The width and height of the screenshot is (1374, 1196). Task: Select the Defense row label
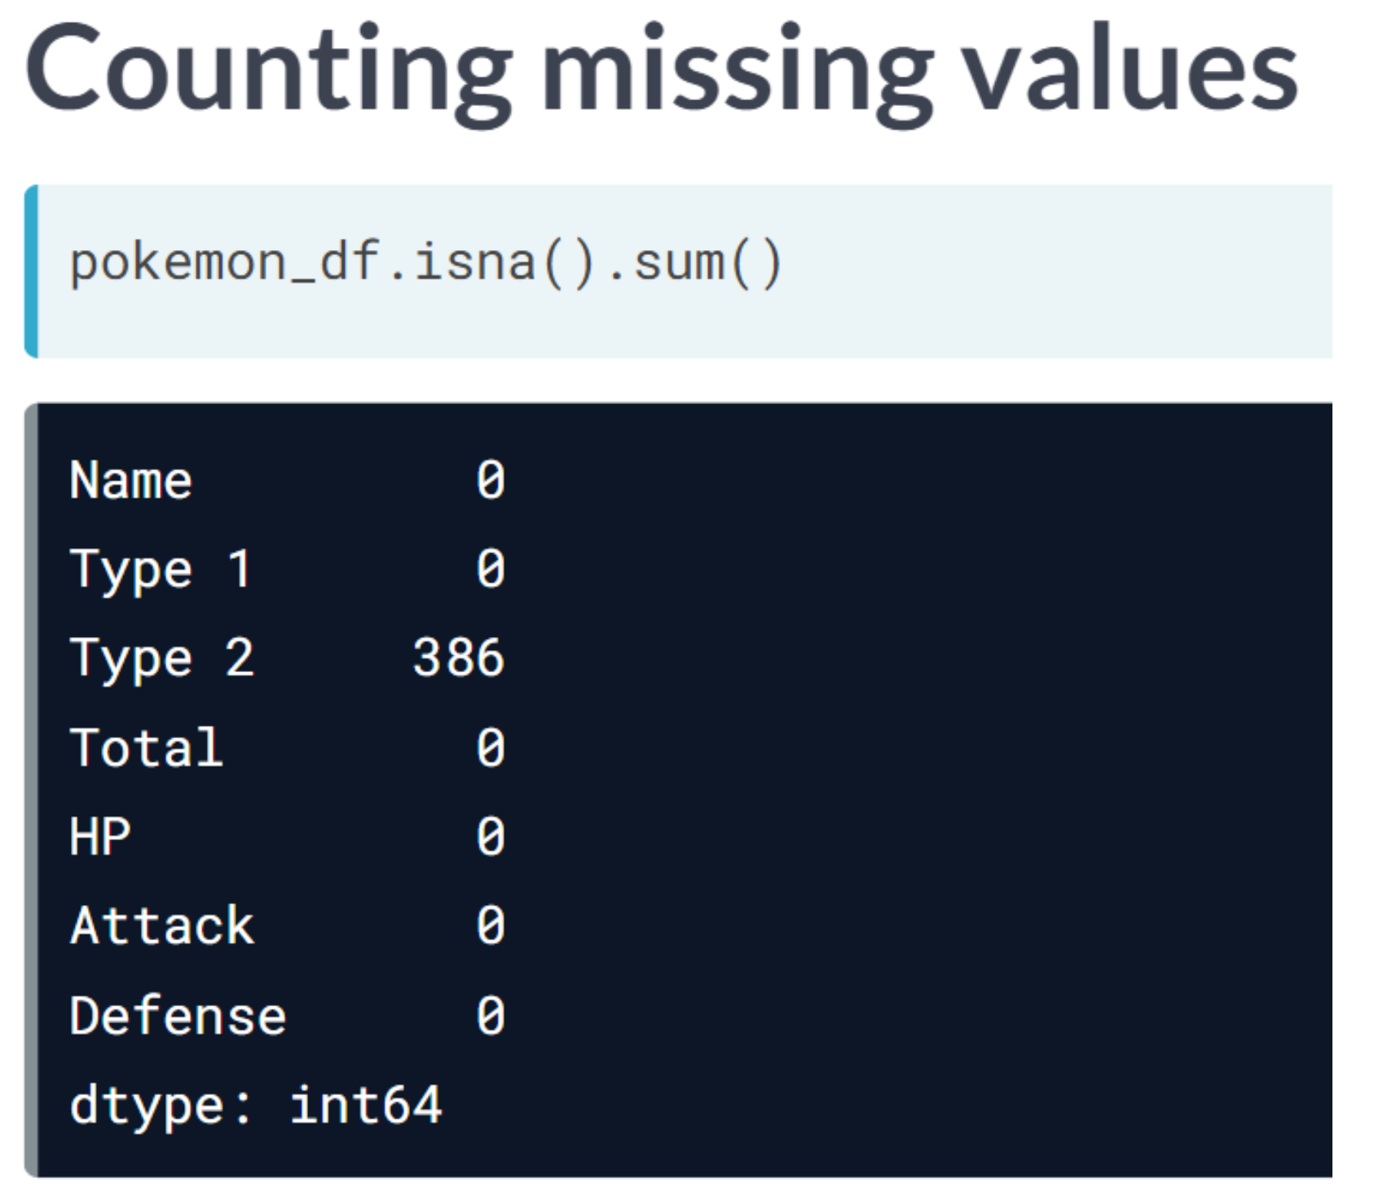[x=178, y=1016]
